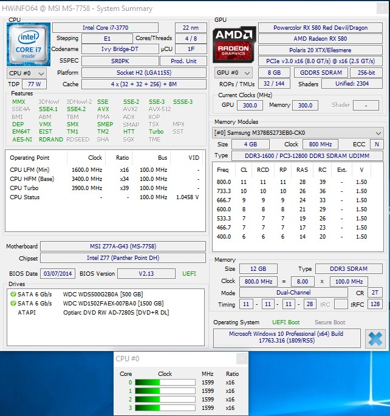Click the CPU Status row
The height and width of the screenshot is (416, 390).
(x=104, y=197)
